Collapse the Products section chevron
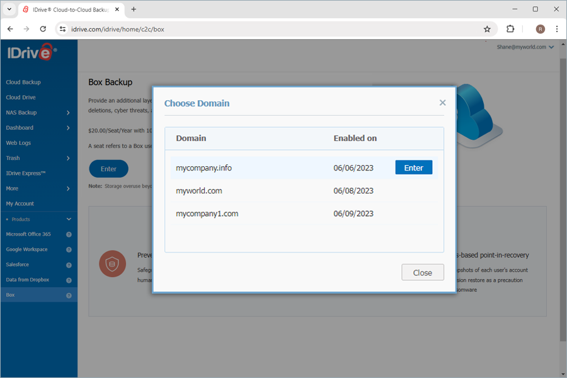567x378 pixels. (69, 219)
